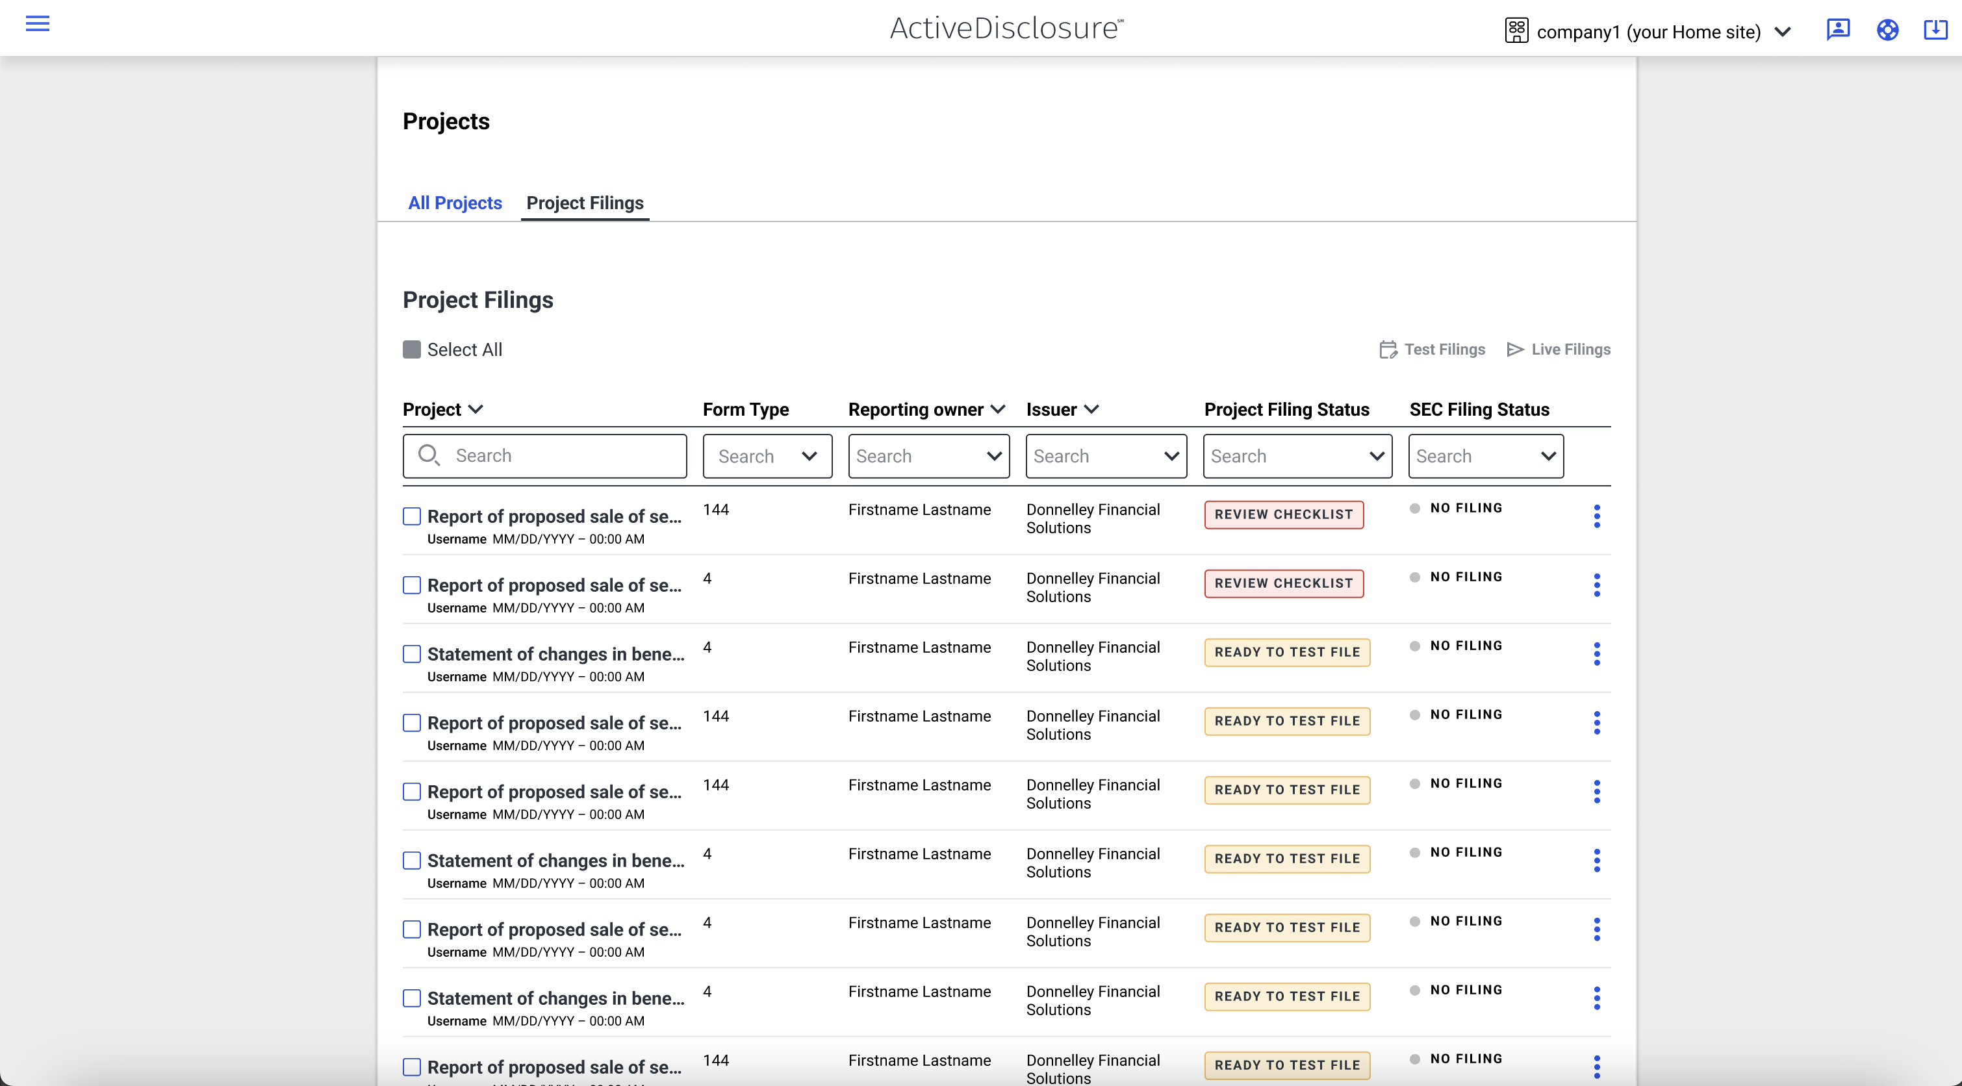
Task: Toggle the Select All checkbox
Action: 411,349
